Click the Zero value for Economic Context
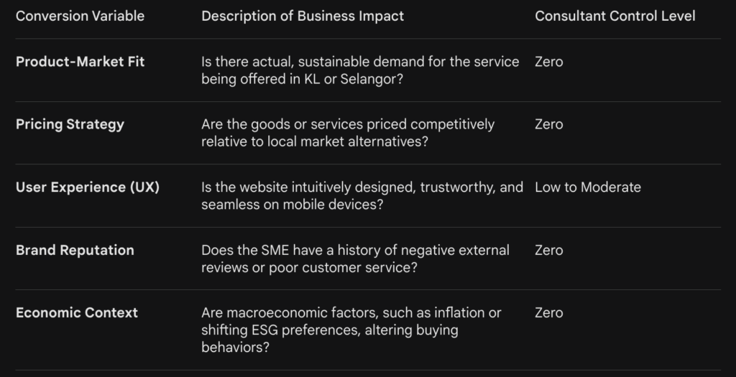Viewport: 736px width, 377px height. coord(549,312)
